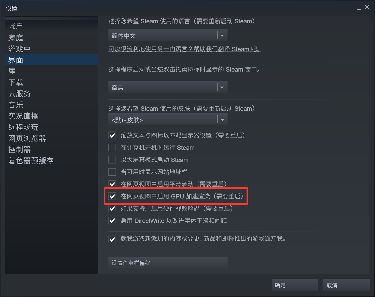Disable GPU 加速渲染 checkbox
Viewport: 375px width, 297px height.
point(112,196)
